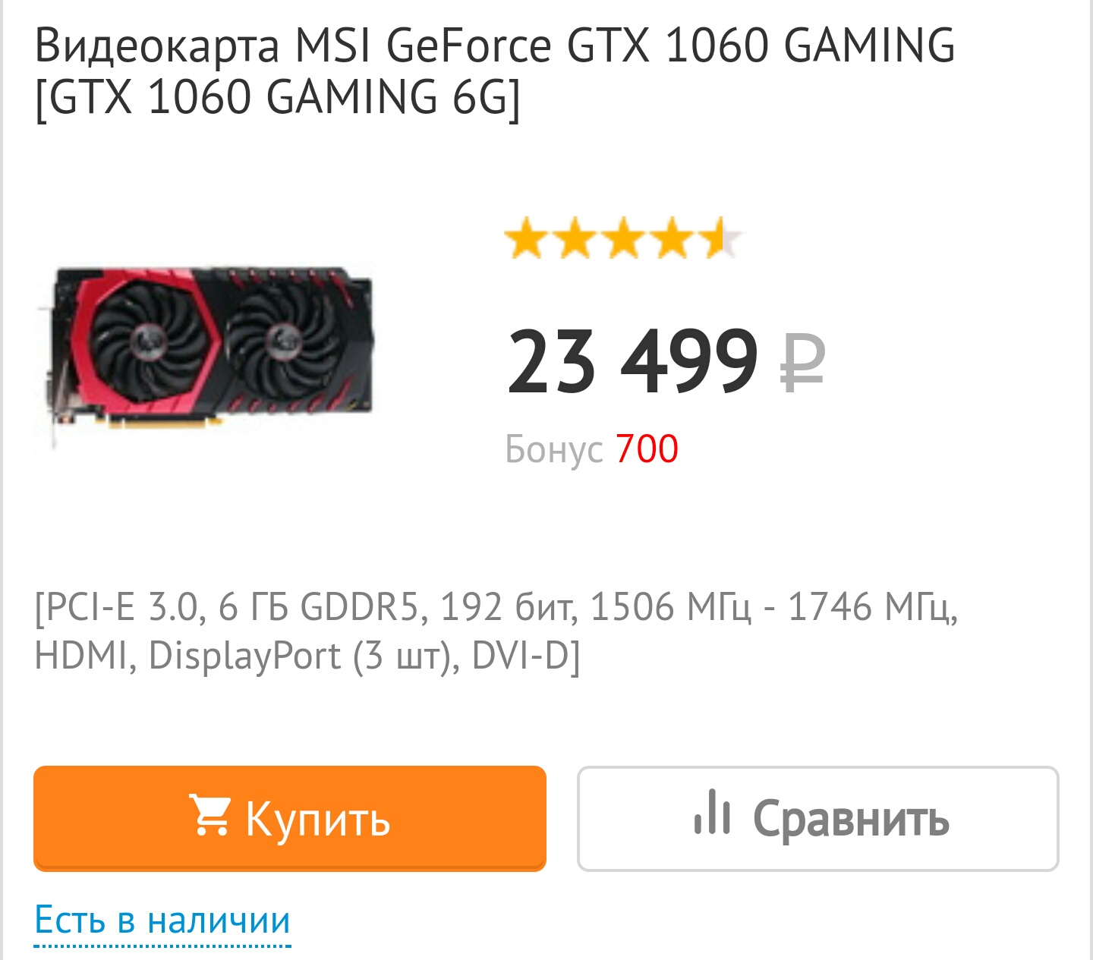Image resolution: width=1093 pixels, height=960 pixels.
Task: Select the third rating star
Action: coord(623,238)
